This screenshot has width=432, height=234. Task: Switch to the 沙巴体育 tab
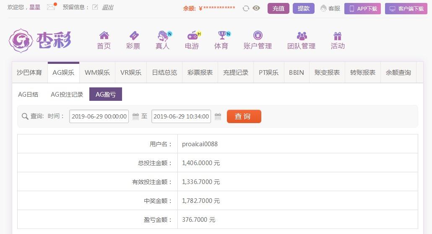(29, 73)
